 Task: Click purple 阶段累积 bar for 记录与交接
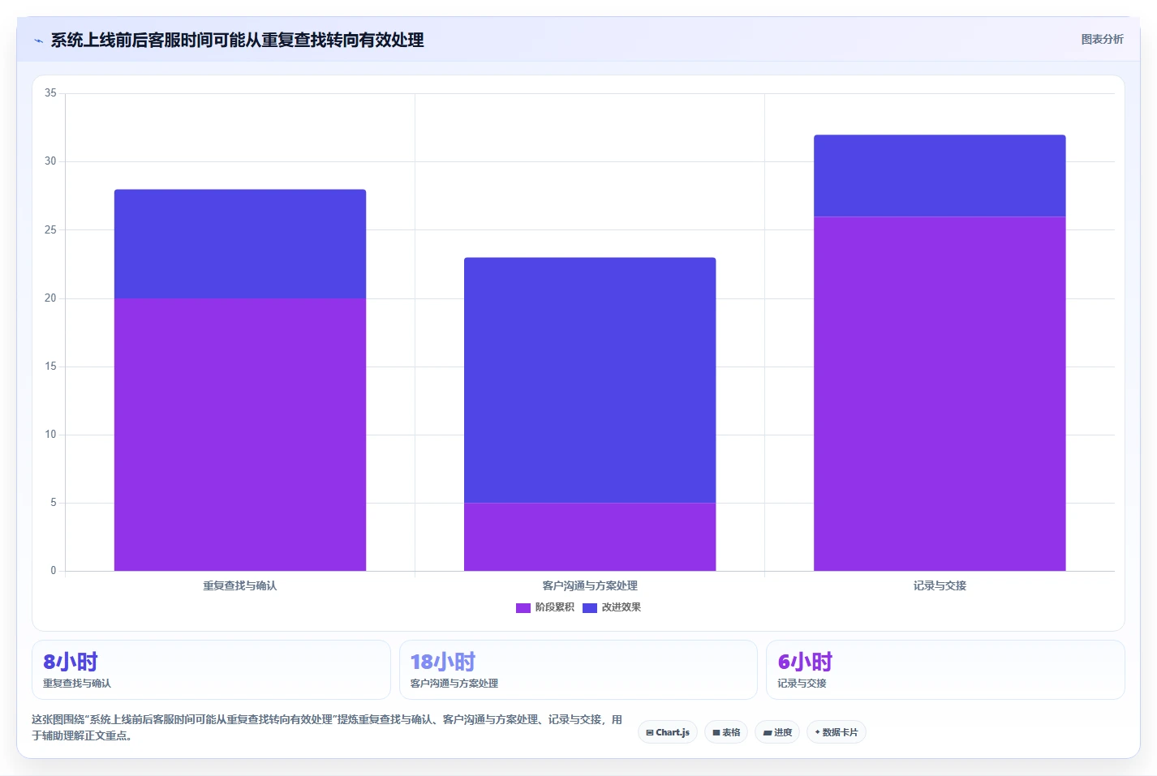(940, 394)
